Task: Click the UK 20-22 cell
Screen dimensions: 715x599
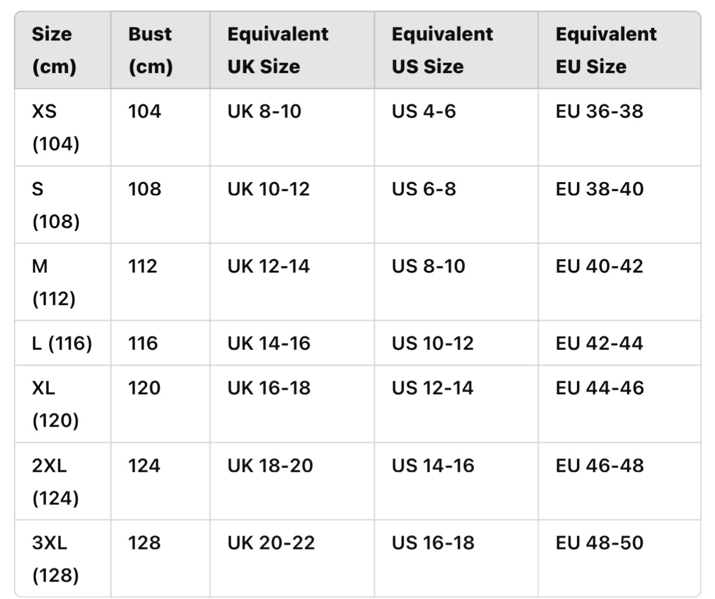Action: pyautogui.click(x=271, y=543)
